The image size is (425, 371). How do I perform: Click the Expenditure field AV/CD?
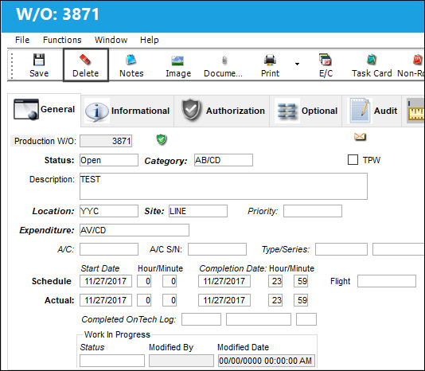(x=135, y=230)
